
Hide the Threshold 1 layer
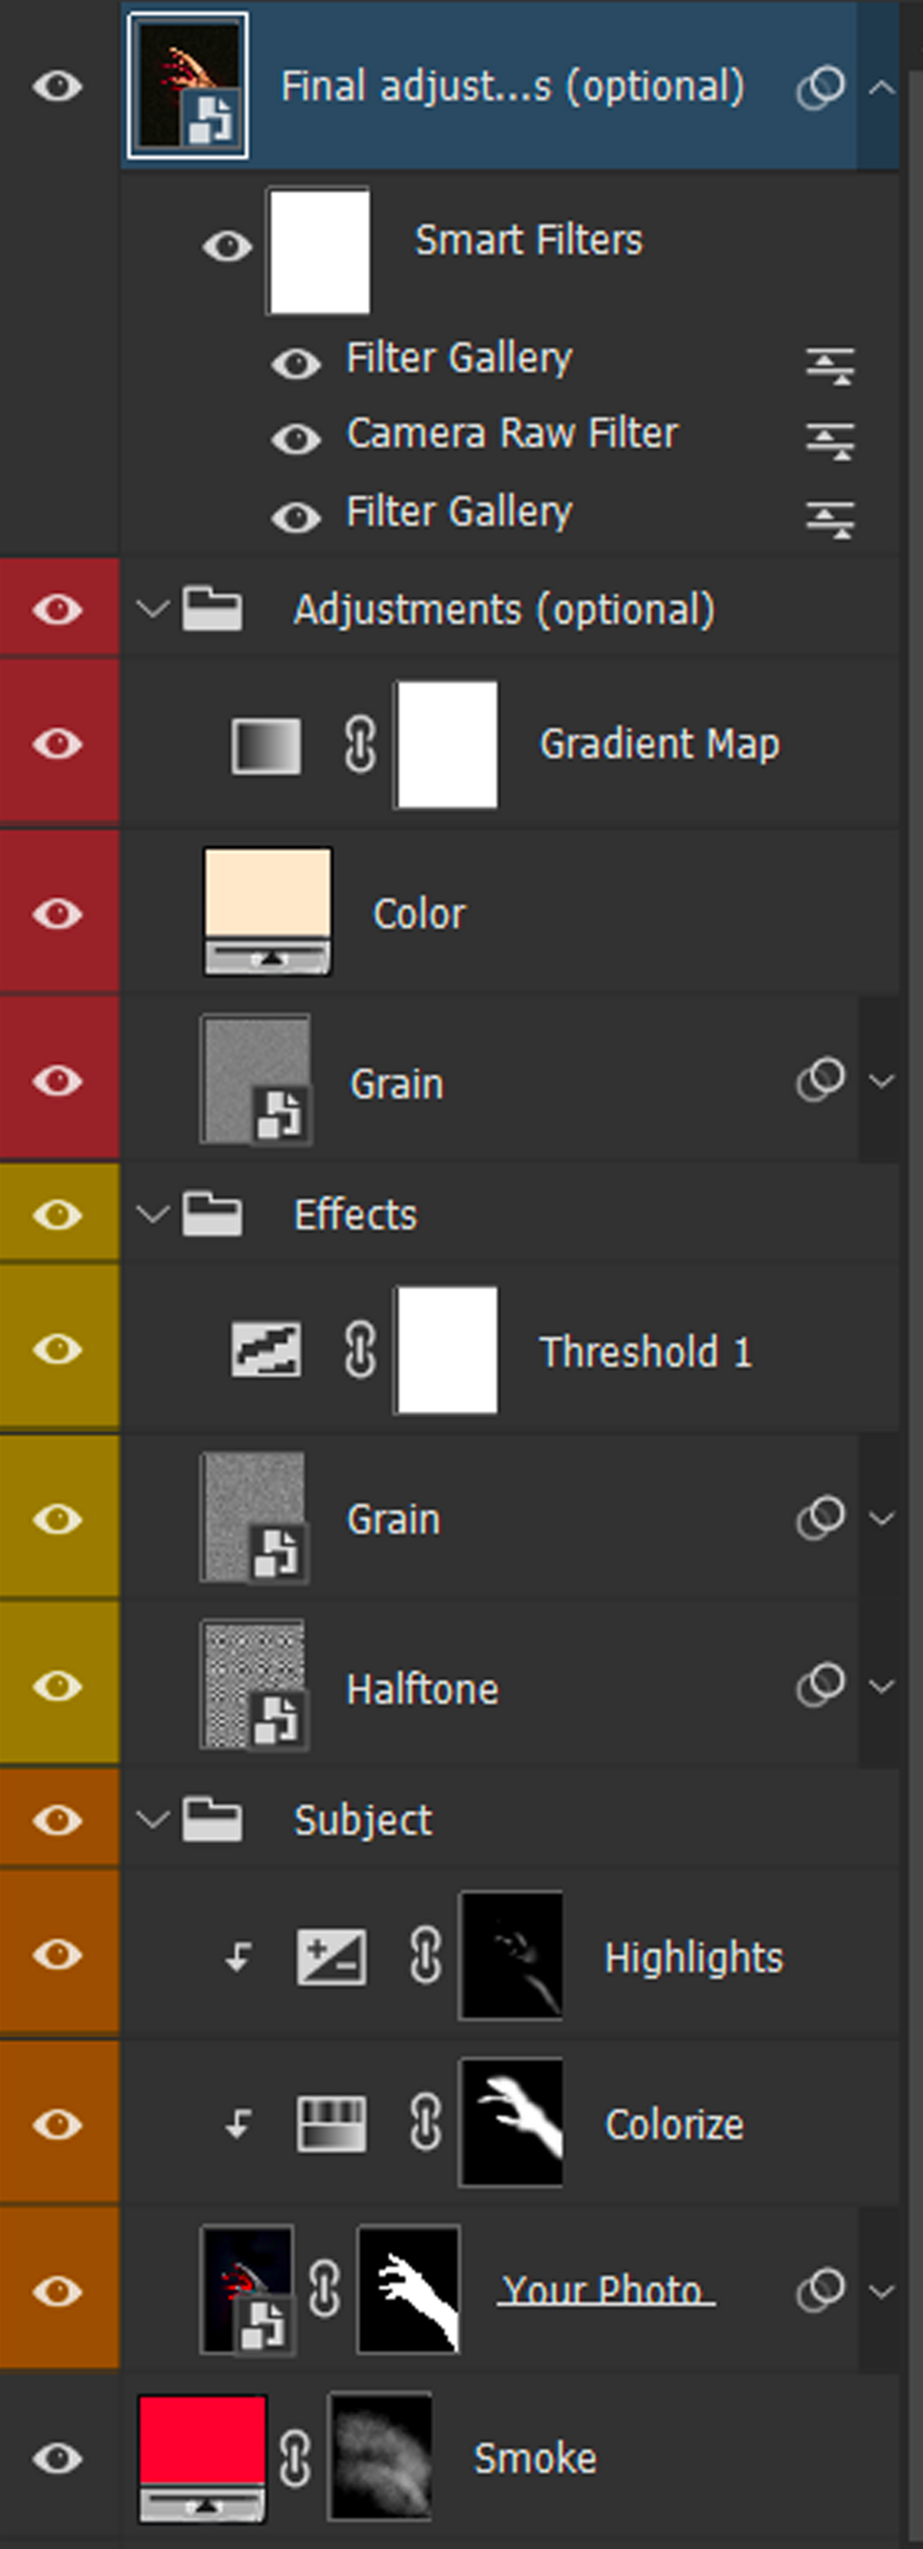pyautogui.click(x=57, y=1350)
